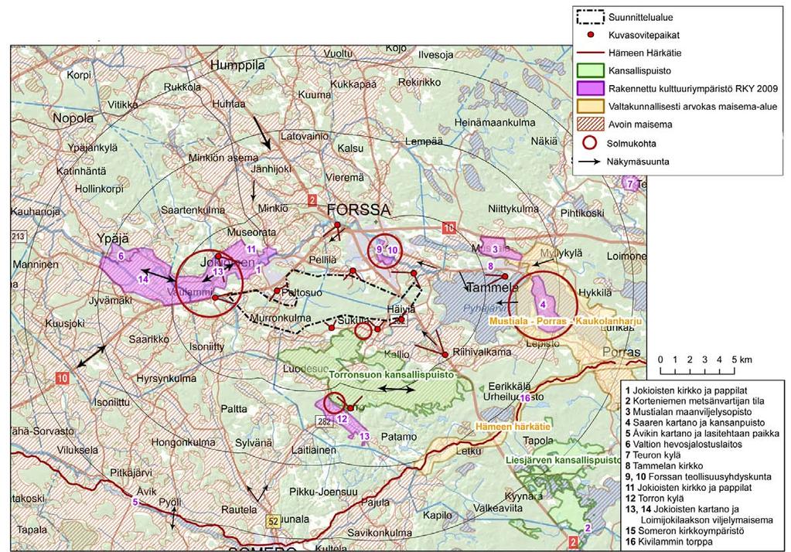Screen dimensions: 791x552
Task: Click the road 282 sign near Torro
Action: click(x=324, y=421)
